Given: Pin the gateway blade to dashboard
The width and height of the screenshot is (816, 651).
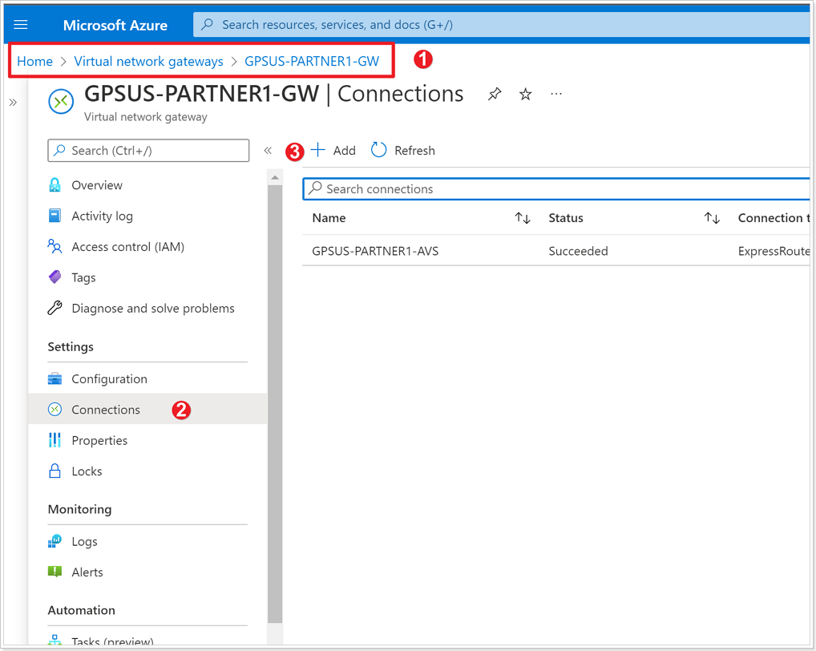Looking at the screenshot, I should pos(495,94).
